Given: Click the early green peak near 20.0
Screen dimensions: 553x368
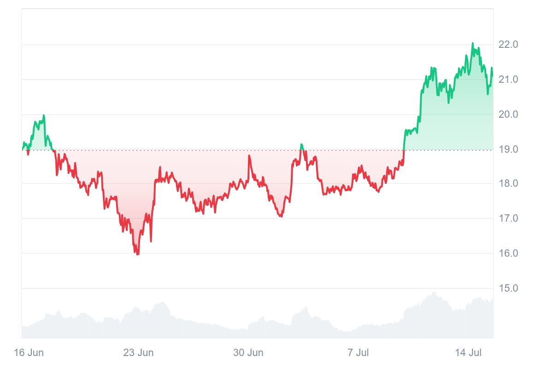Looking at the screenshot, I should pyautogui.click(x=44, y=115).
